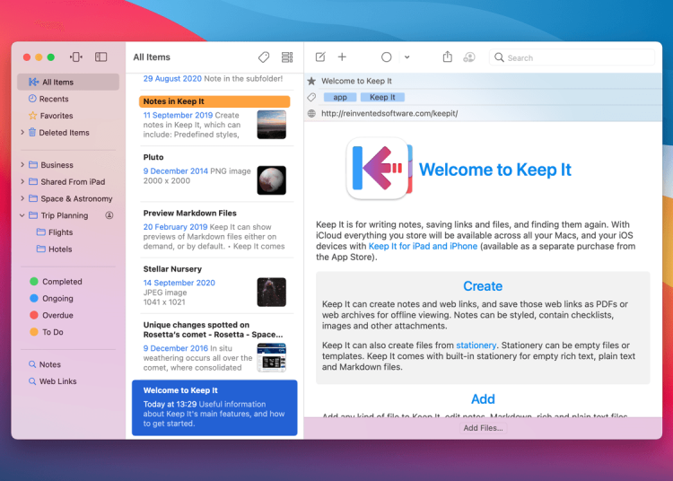
Task: Click the shared person icon on Trip Planning
Action: [109, 215]
